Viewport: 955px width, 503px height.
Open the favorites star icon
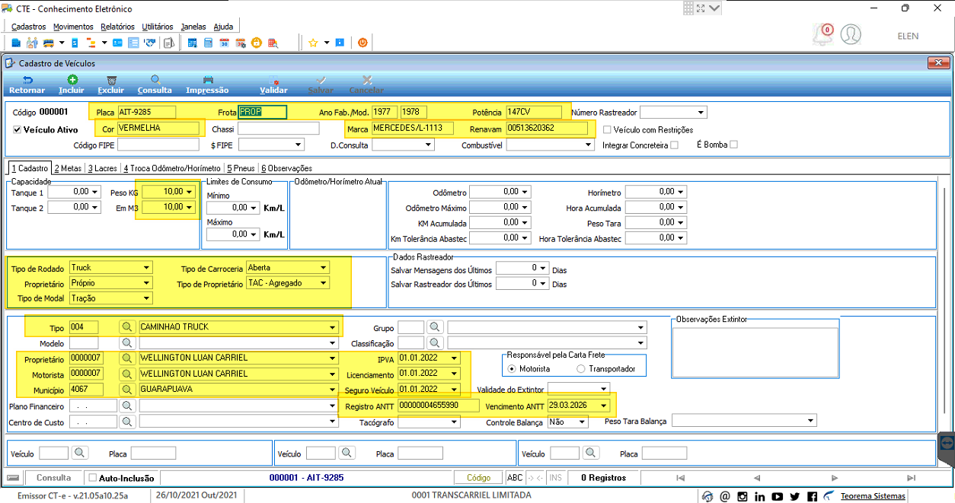coord(313,43)
